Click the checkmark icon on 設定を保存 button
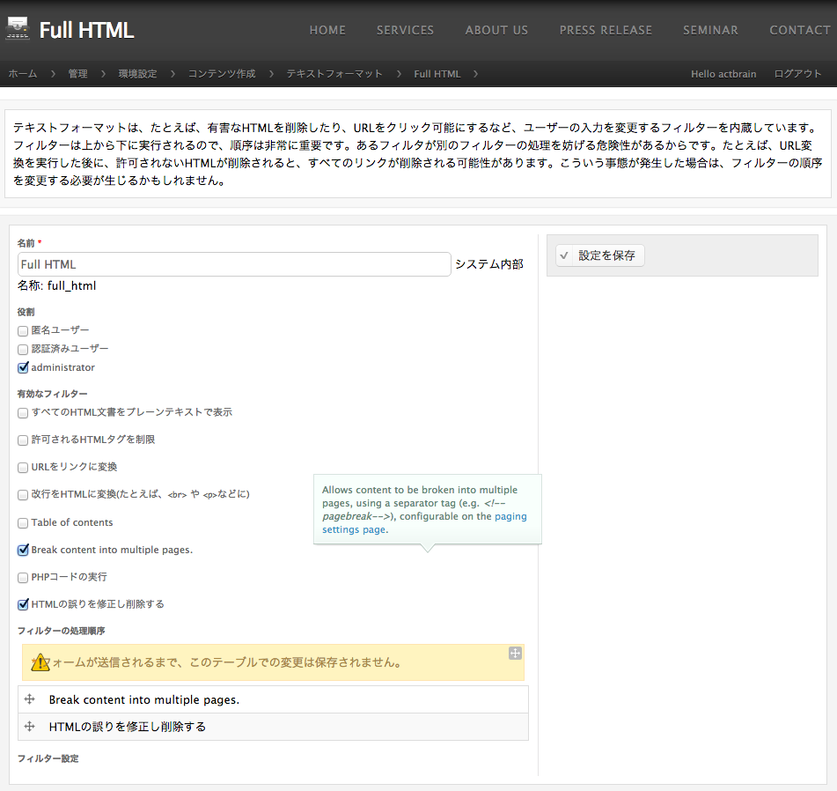 (x=564, y=255)
